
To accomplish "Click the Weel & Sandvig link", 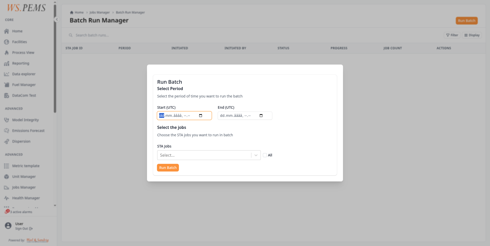I will pos(38,240).
